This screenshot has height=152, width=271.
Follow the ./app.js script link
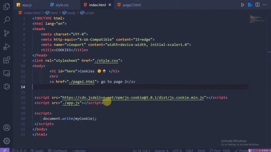point(71,103)
